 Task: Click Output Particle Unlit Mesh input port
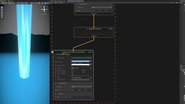[x=73, y=51]
